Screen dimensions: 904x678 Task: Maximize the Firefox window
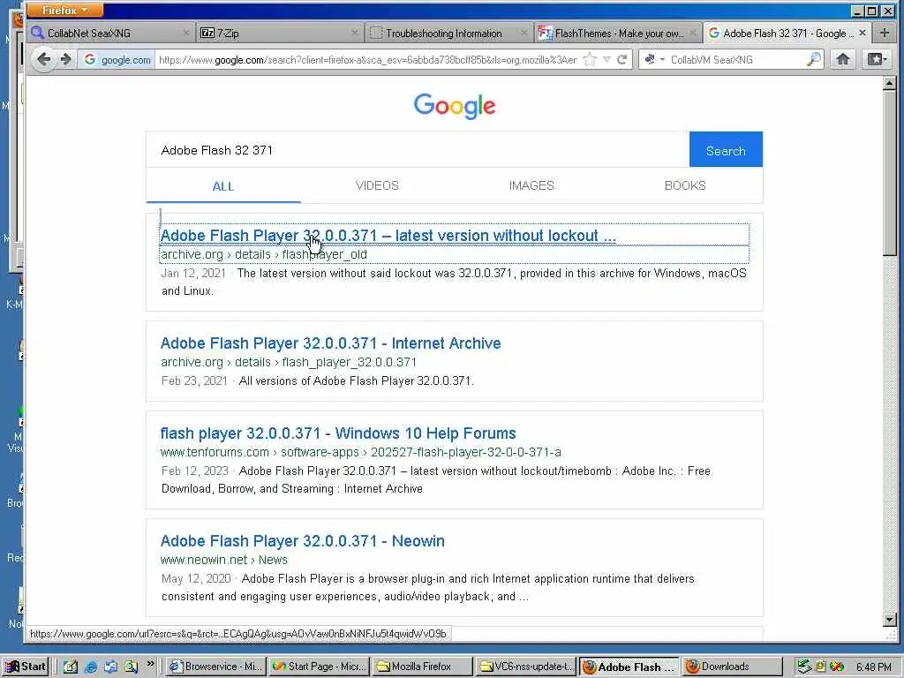[871, 11]
